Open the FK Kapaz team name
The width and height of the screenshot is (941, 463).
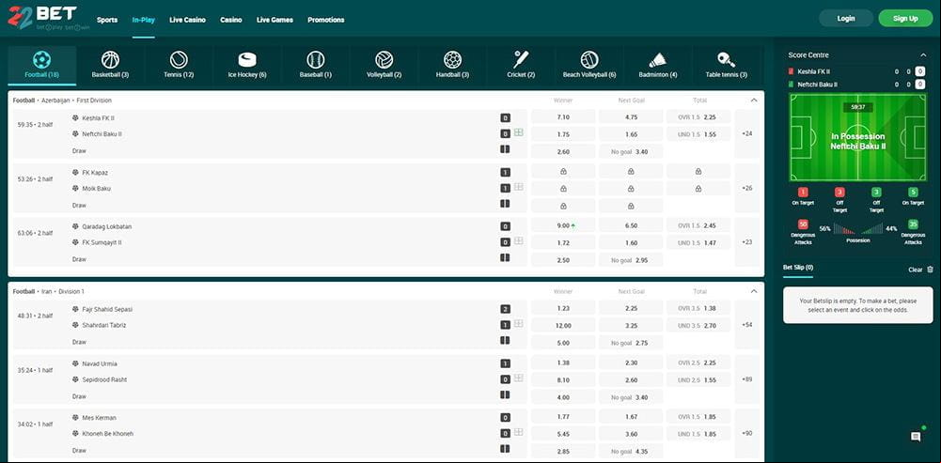95,173
